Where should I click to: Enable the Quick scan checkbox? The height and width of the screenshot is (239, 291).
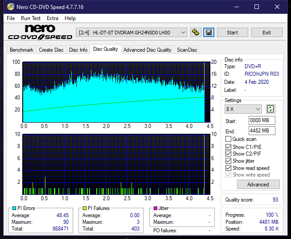tap(228, 139)
